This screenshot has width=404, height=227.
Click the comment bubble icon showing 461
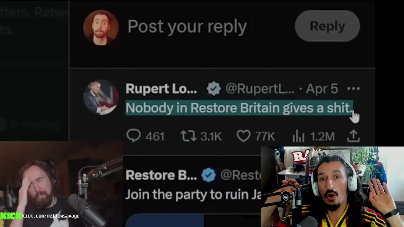click(x=134, y=136)
